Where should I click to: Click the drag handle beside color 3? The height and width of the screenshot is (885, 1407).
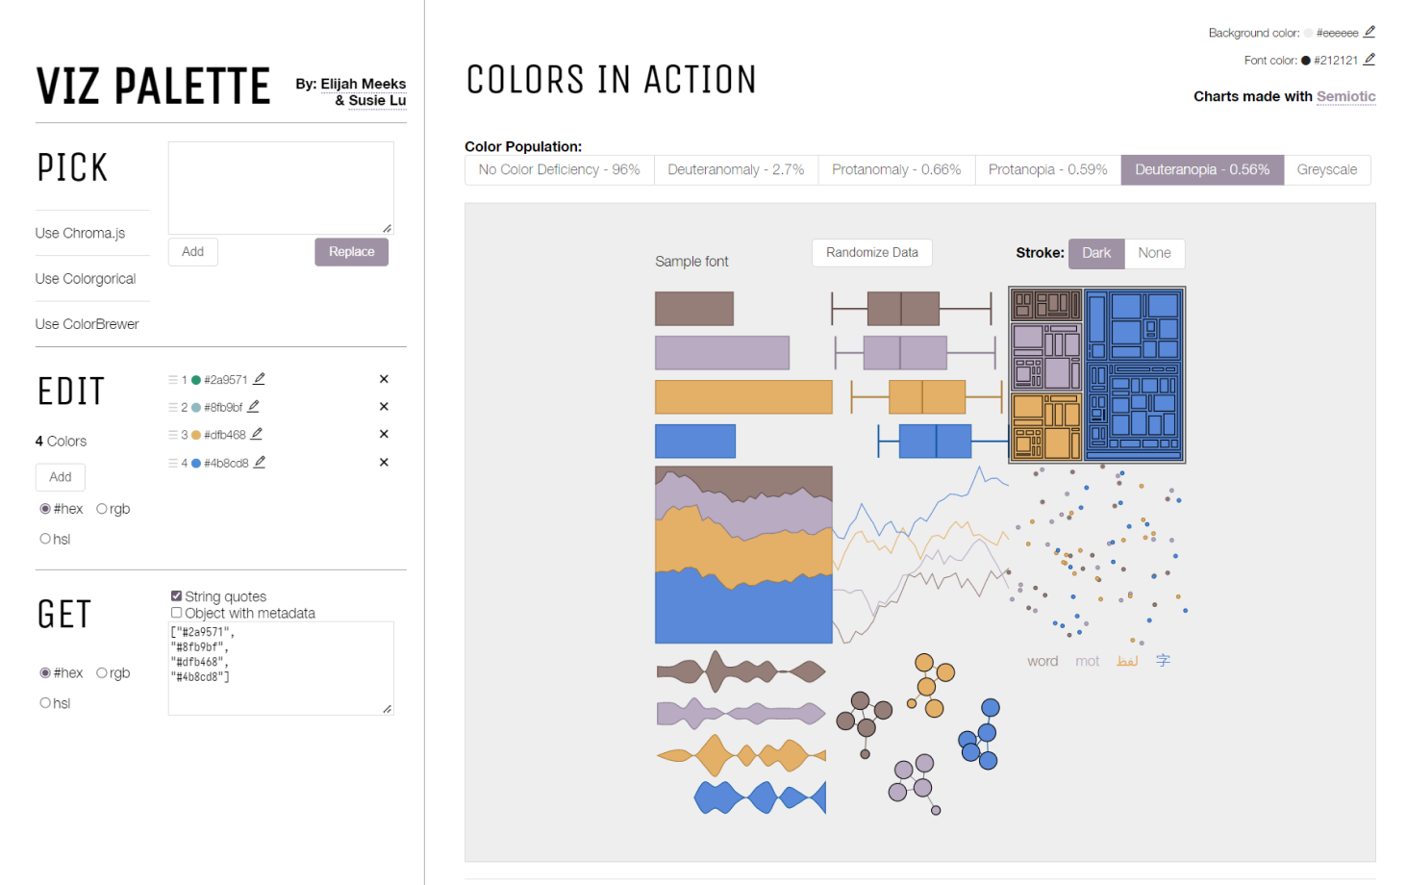174,434
